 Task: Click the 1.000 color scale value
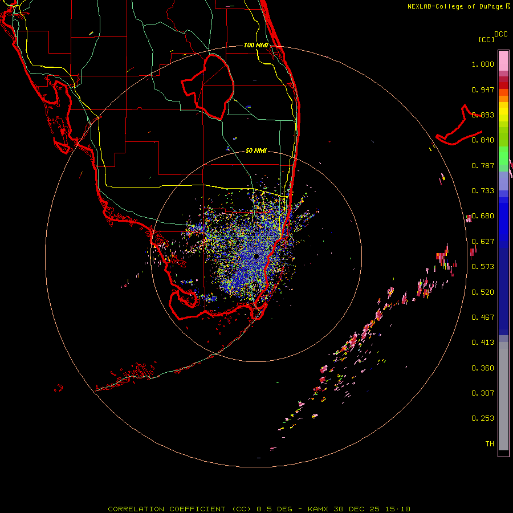(x=483, y=64)
